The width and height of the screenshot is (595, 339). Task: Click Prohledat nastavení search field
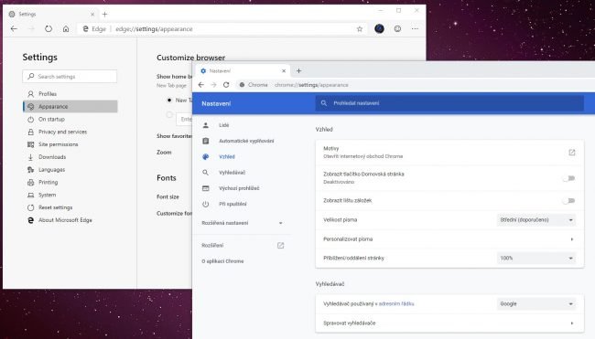click(x=449, y=103)
